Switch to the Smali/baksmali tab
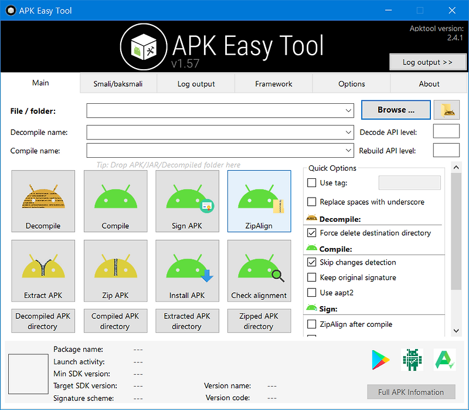This screenshot has width=469, height=410. [x=118, y=83]
